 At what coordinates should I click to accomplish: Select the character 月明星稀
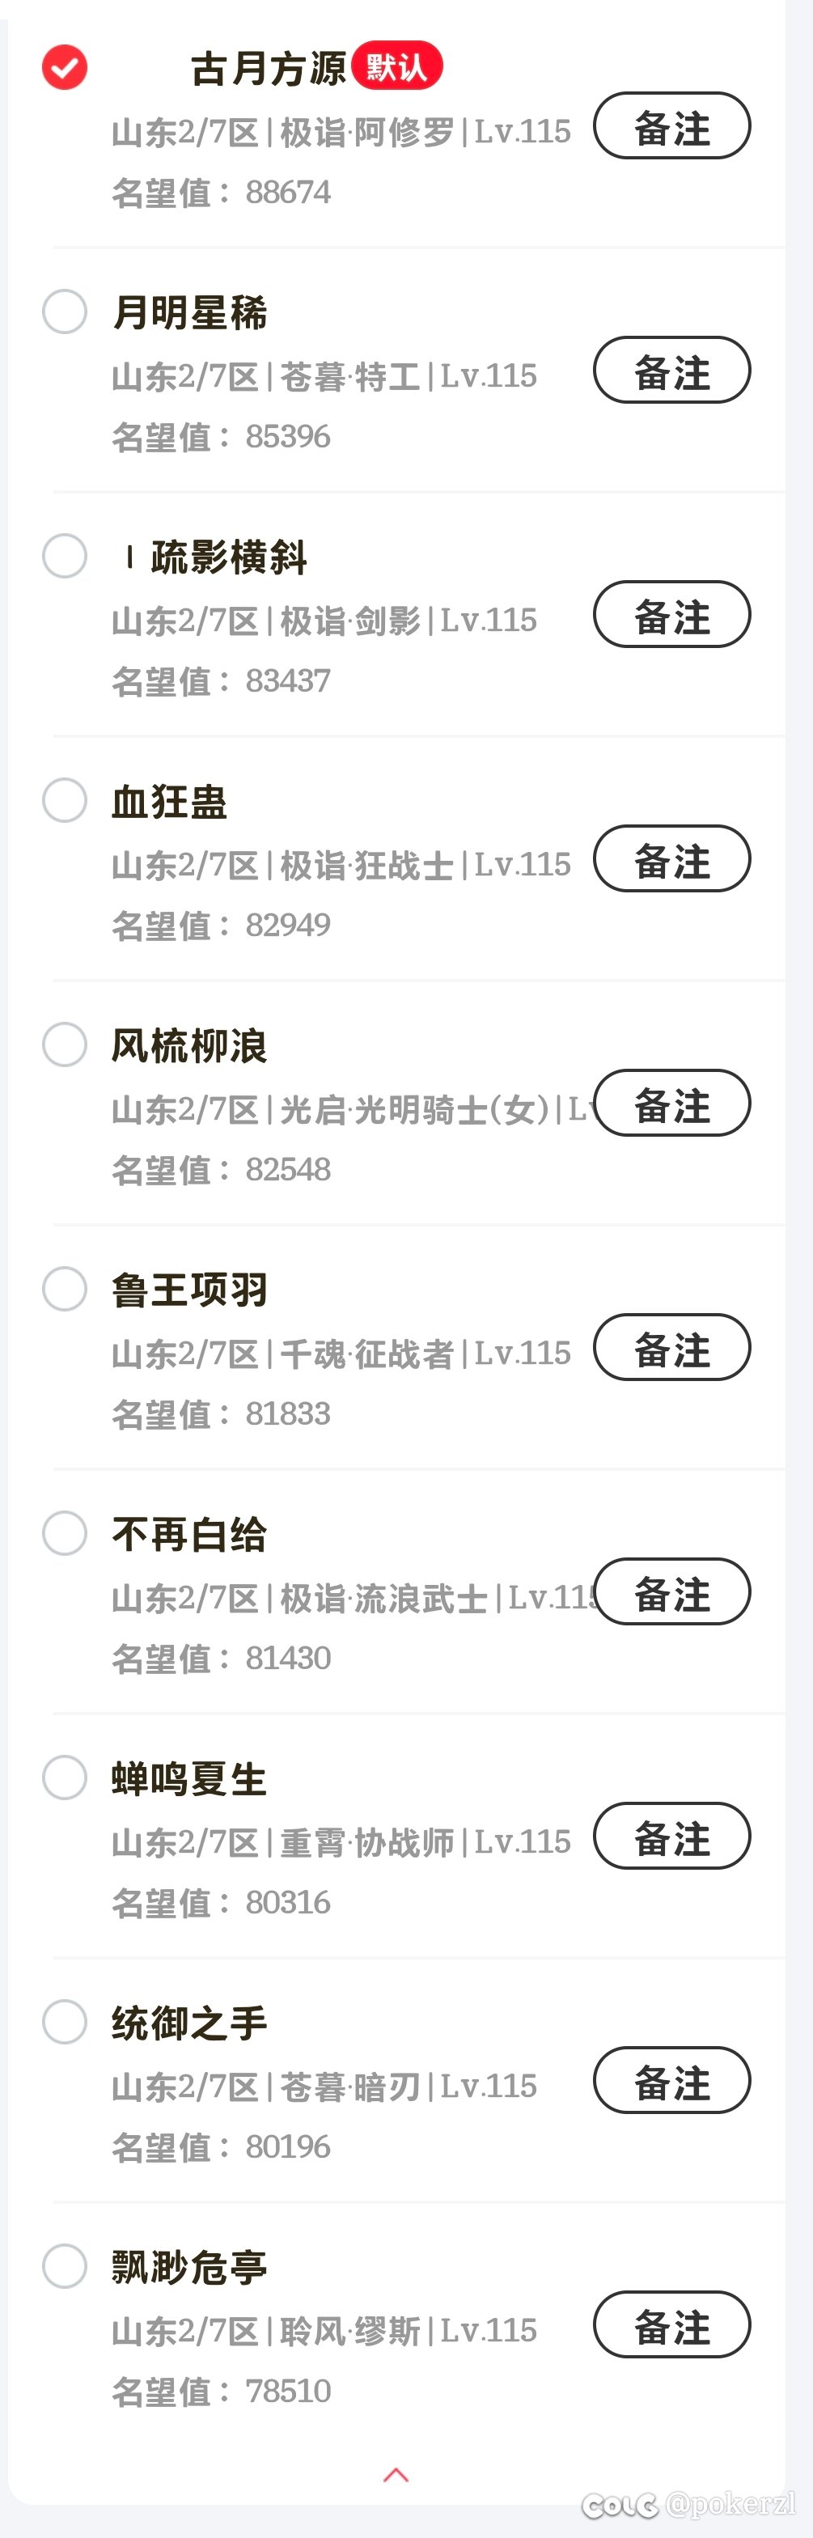click(65, 311)
